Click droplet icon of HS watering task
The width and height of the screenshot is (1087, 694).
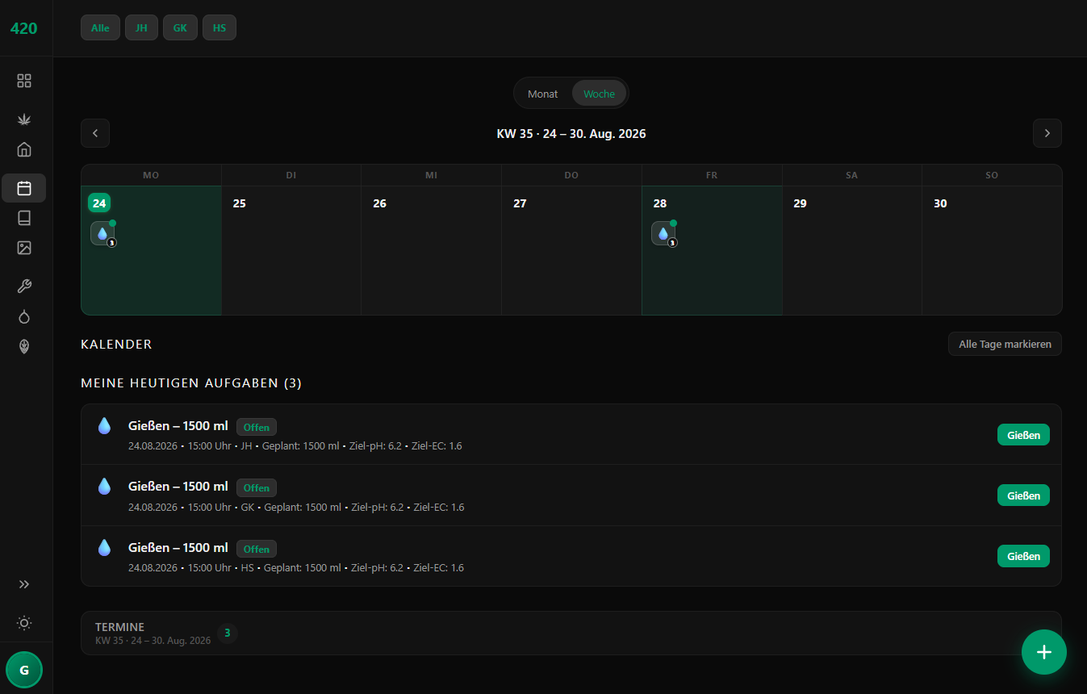[104, 547]
